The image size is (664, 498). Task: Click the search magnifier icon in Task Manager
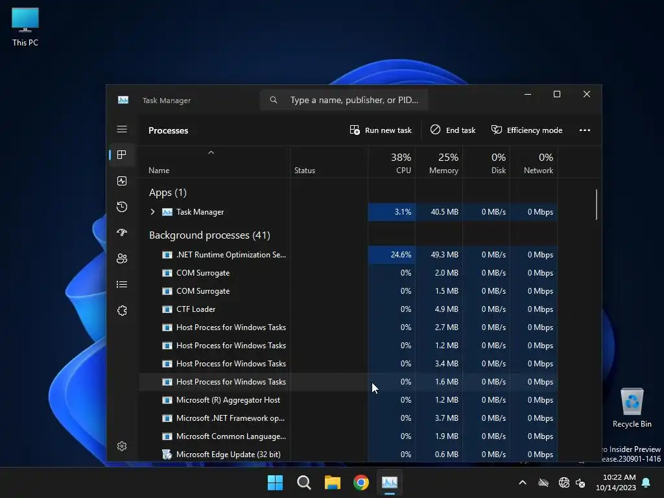tap(274, 100)
